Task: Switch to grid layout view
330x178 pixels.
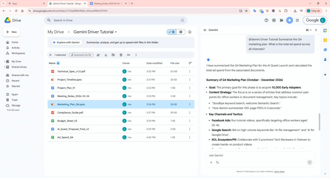Action: pyautogui.click(x=181, y=32)
